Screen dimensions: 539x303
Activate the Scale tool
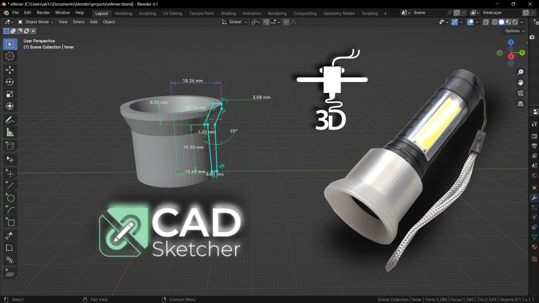click(10, 94)
